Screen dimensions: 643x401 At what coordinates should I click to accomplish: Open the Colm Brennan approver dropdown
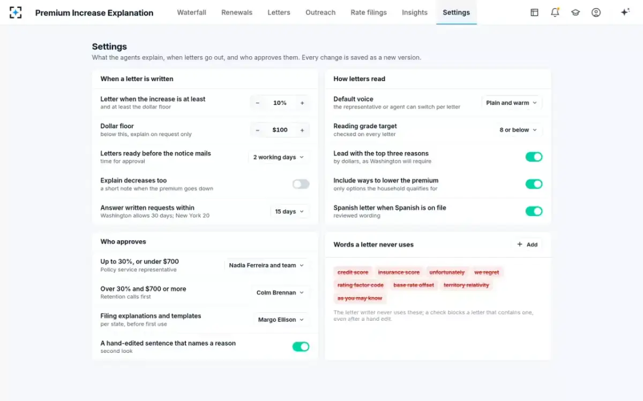pos(280,292)
